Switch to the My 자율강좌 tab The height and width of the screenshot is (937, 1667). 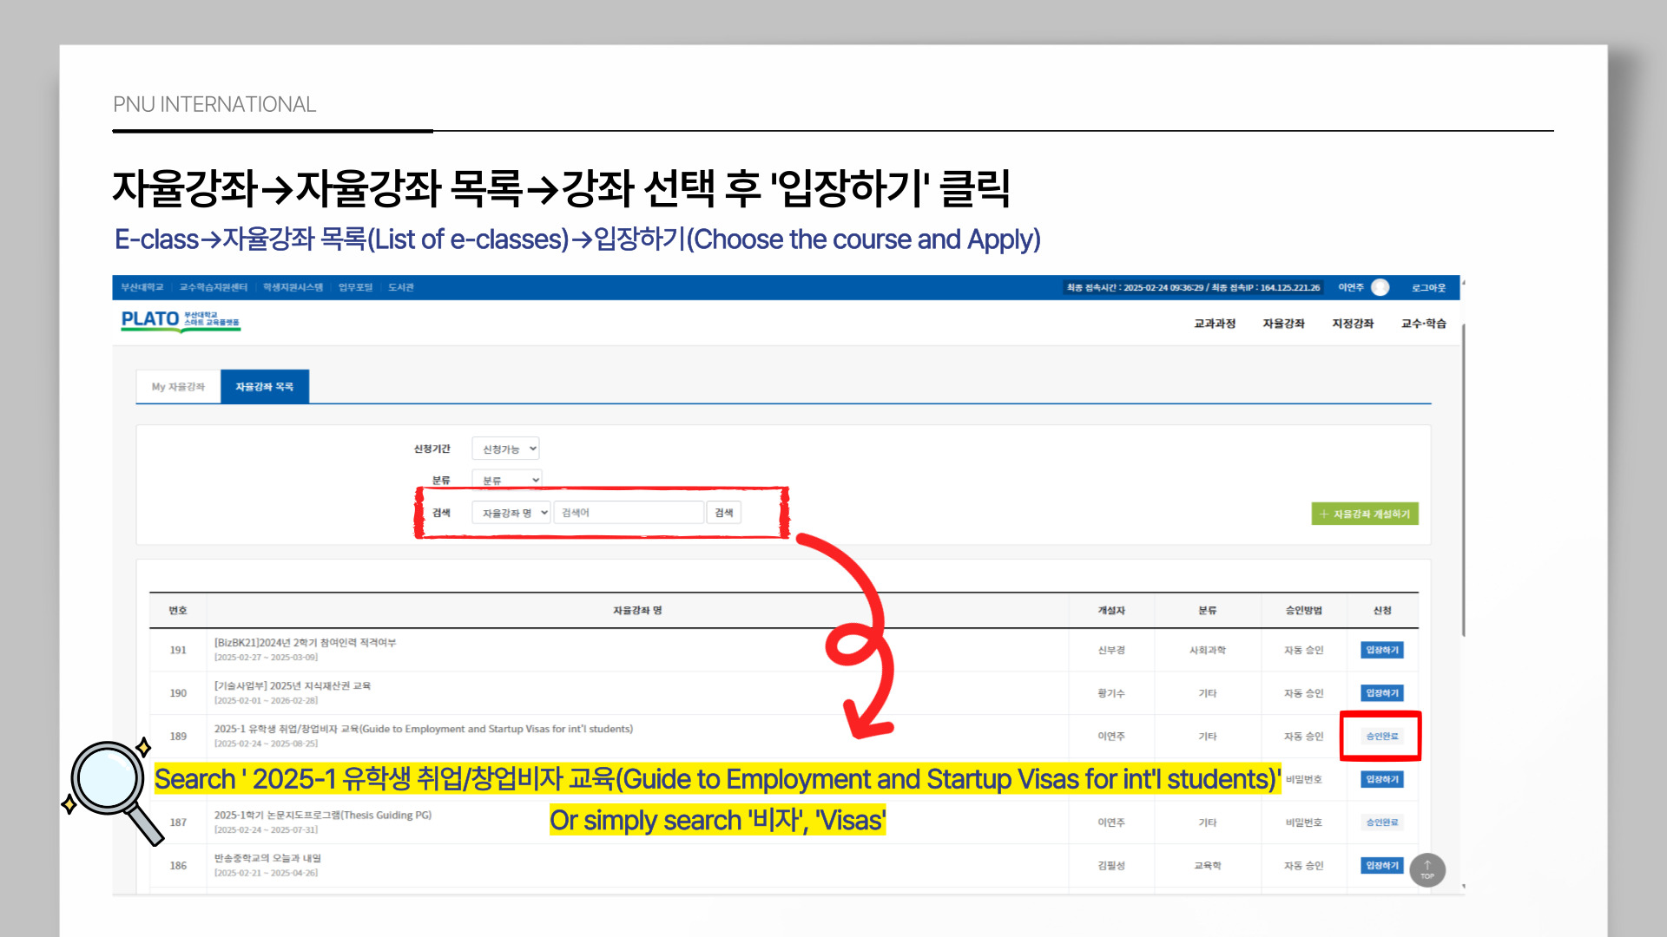coord(178,387)
